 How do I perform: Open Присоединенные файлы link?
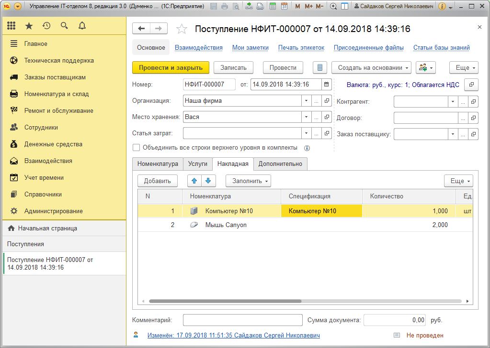click(369, 48)
